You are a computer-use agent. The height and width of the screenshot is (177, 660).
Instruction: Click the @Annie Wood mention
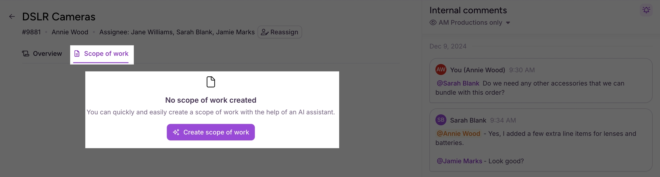tap(458, 134)
